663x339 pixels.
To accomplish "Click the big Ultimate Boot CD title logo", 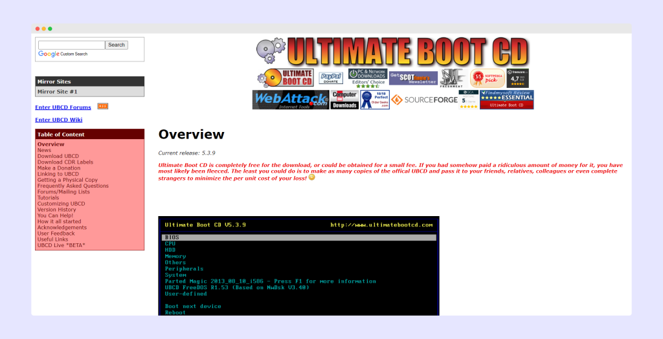I will click(393, 52).
